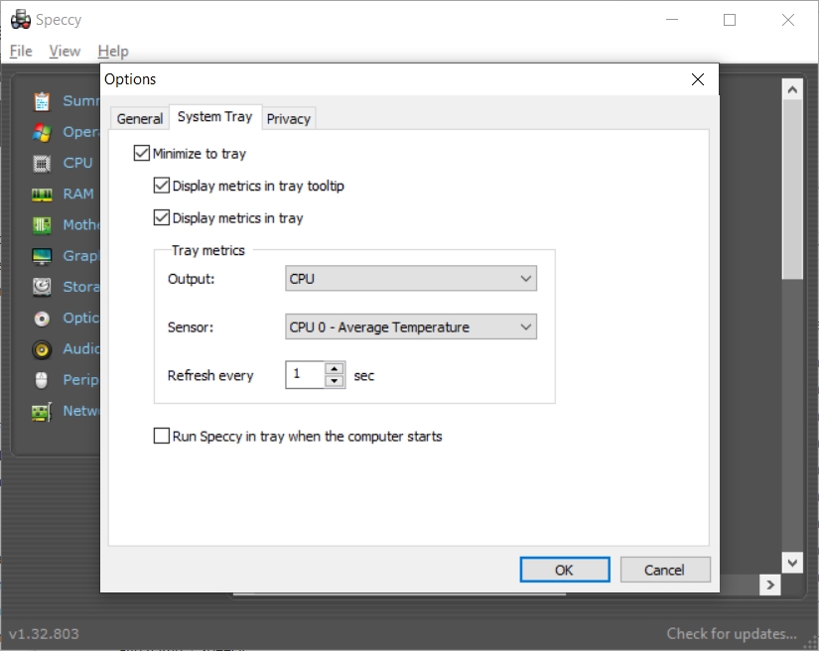The height and width of the screenshot is (651, 819).
Task: Click the vertical scrollbar thumb in main window
Action: click(x=792, y=189)
